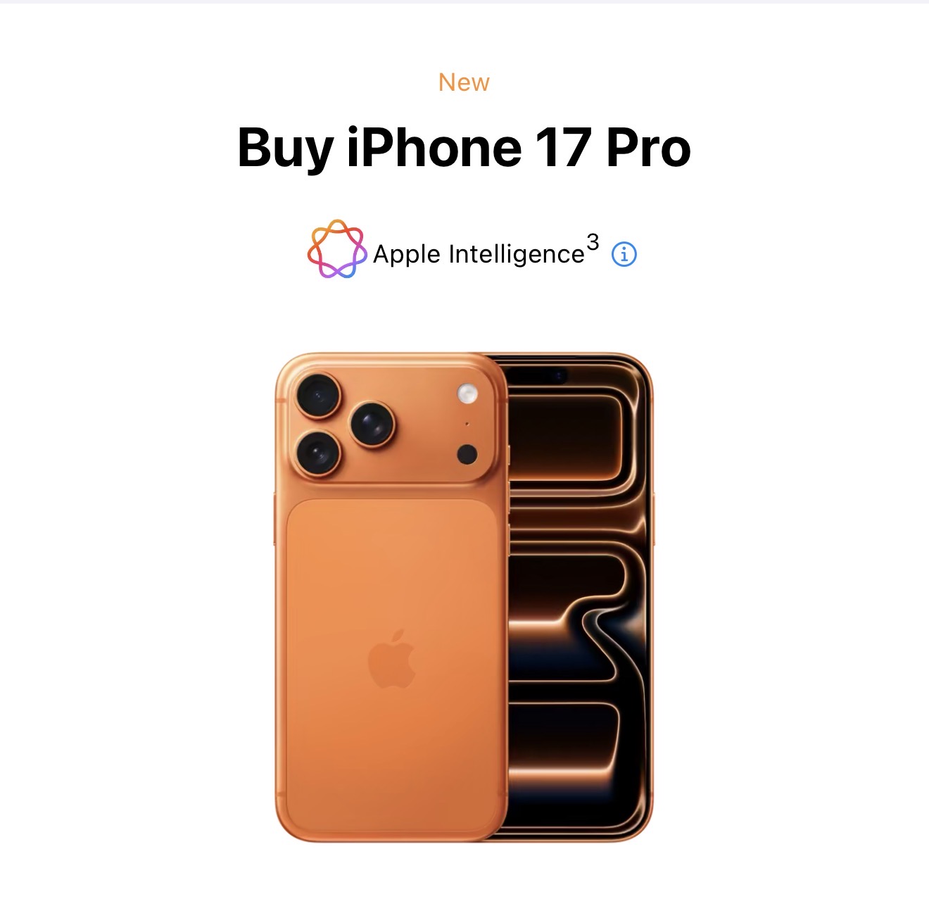Screen dimensions: 929x918
Task: Open footnote 3 beside Apple Intelligence
Action: point(593,243)
